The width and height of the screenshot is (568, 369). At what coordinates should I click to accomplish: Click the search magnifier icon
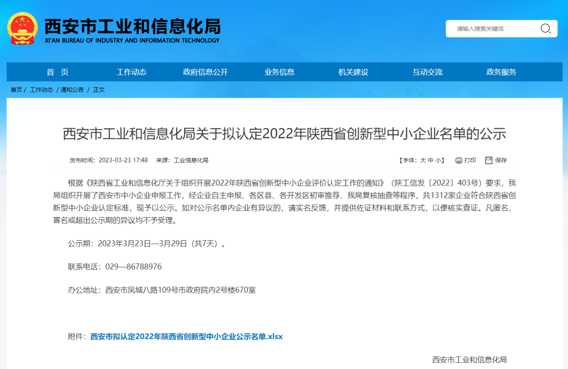545,29
